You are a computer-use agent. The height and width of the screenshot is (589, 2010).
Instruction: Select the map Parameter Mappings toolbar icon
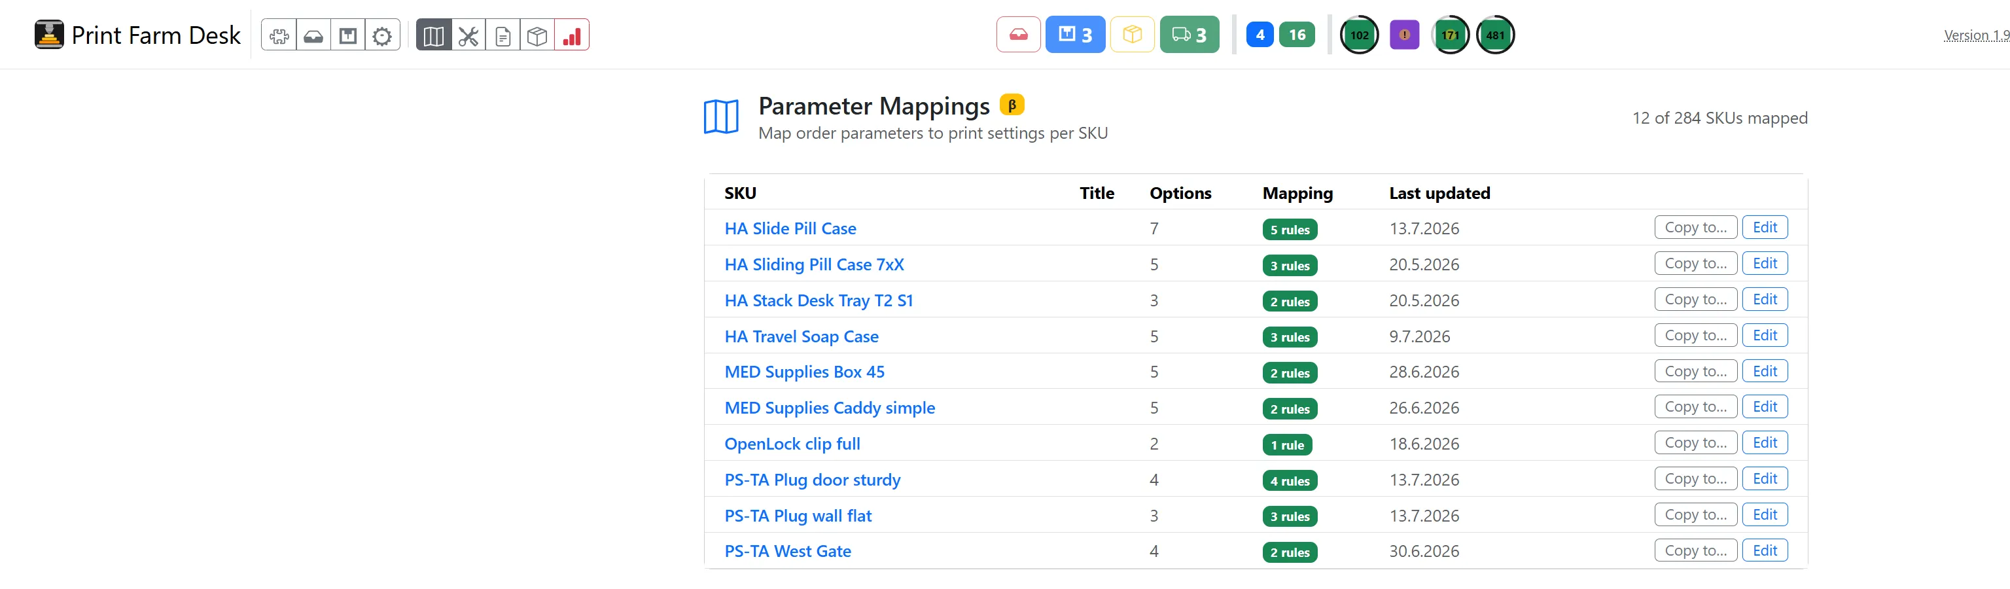(434, 35)
